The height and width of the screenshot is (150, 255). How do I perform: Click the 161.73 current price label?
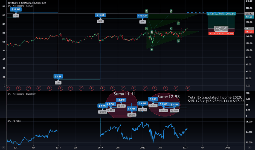249,29
